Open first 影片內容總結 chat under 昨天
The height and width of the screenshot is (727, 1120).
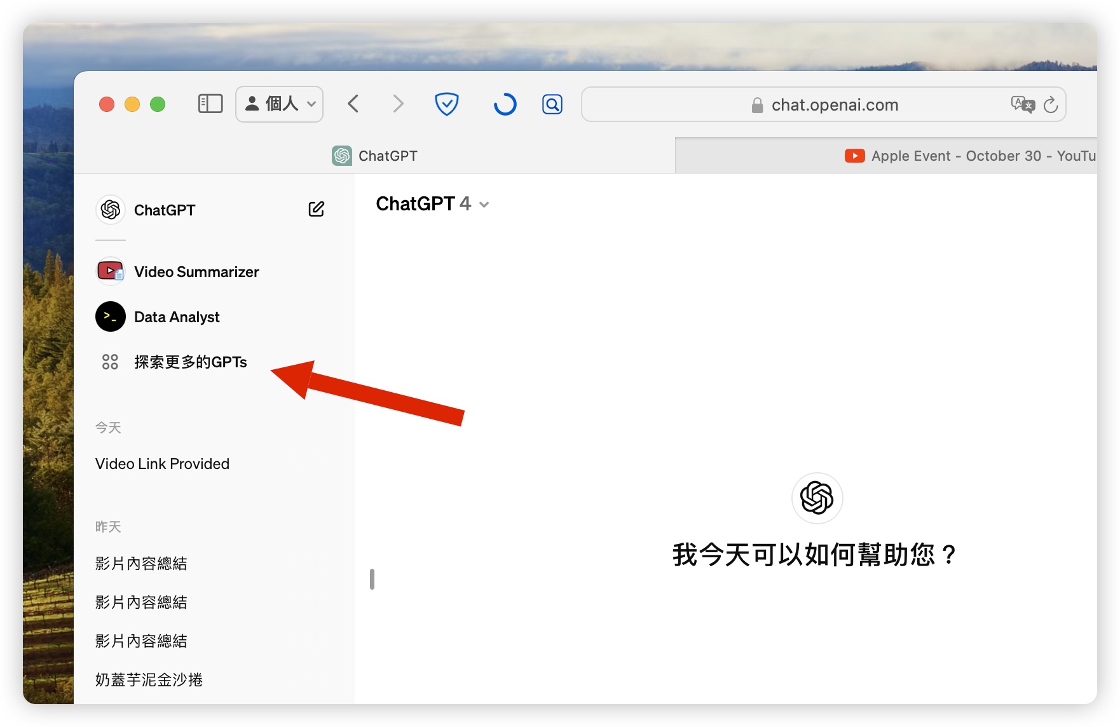(141, 564)
